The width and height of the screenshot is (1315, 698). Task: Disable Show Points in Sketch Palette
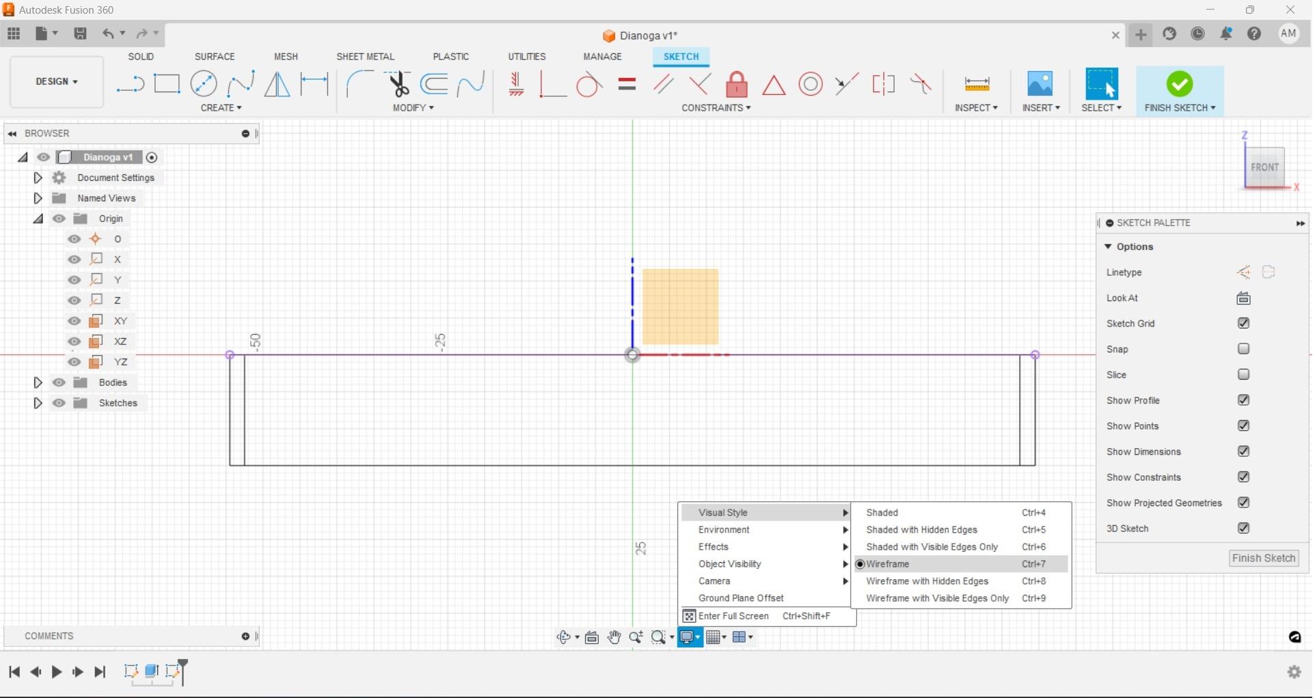tap(1244, 425)
